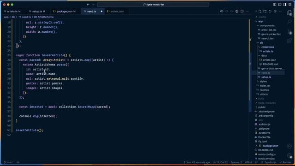Screen dimensions: 295x166
Task: Expand the node_modules folder in Explorer
Action: click(x=266, y=103)
